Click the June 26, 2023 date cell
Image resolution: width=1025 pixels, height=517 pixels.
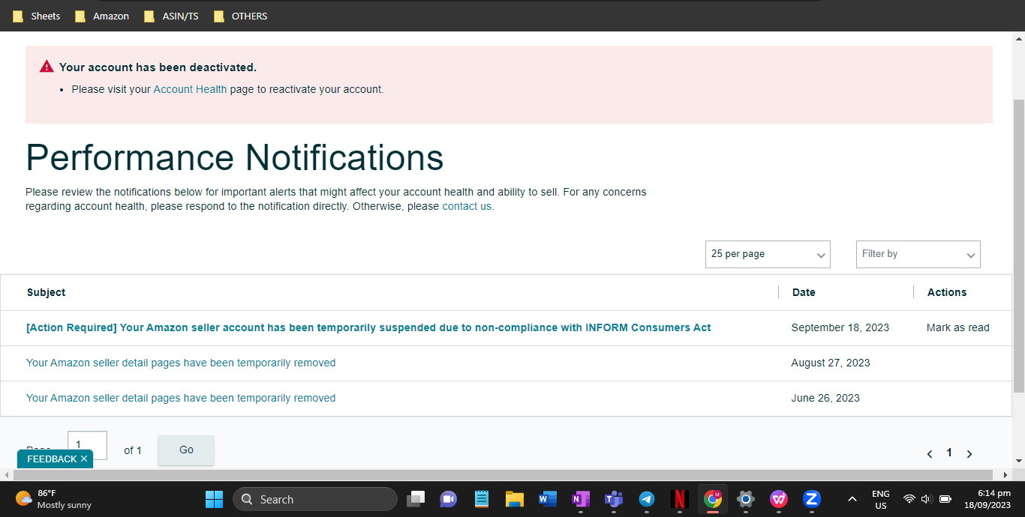click(825, 398)
